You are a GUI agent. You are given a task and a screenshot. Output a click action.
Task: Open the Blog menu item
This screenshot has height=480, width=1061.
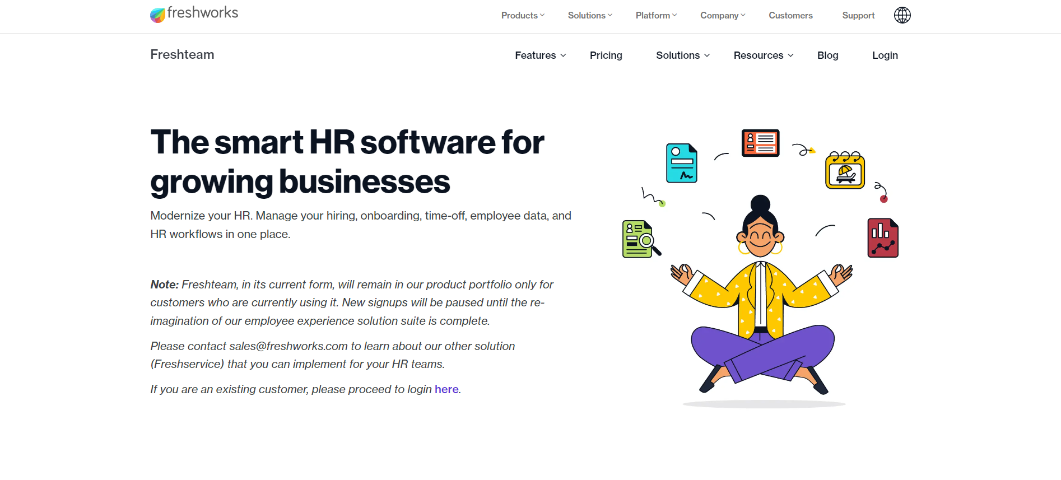(827, 55)
